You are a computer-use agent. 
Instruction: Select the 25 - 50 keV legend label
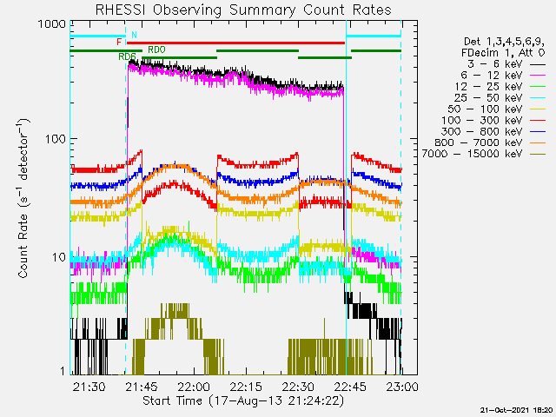(x=488, y=97)
